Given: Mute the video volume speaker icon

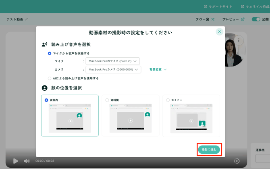Looking at the screenshot, I should [27, 161].
